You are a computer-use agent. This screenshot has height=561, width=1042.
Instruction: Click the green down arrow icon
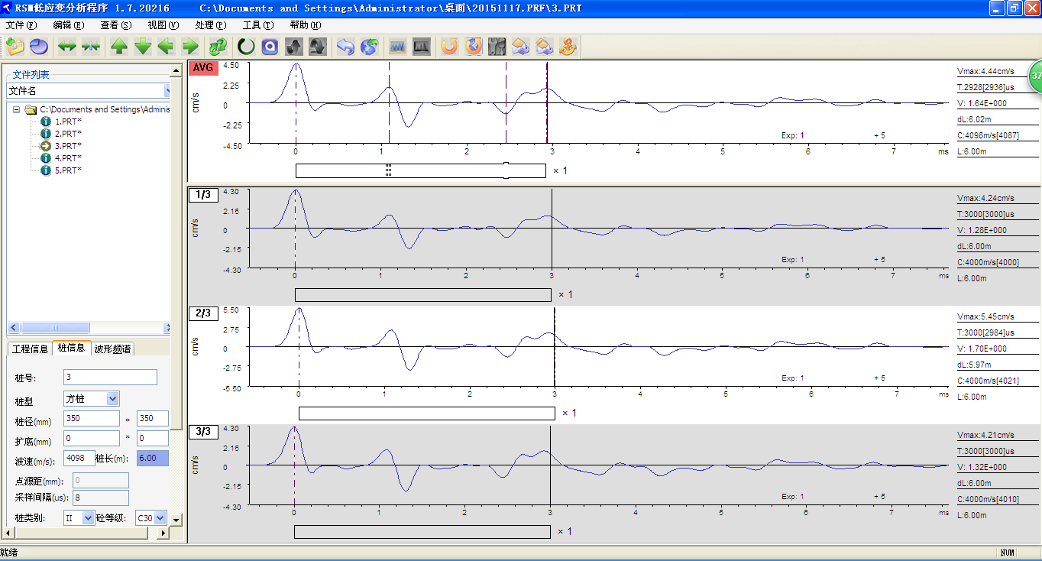pos(143,47)
